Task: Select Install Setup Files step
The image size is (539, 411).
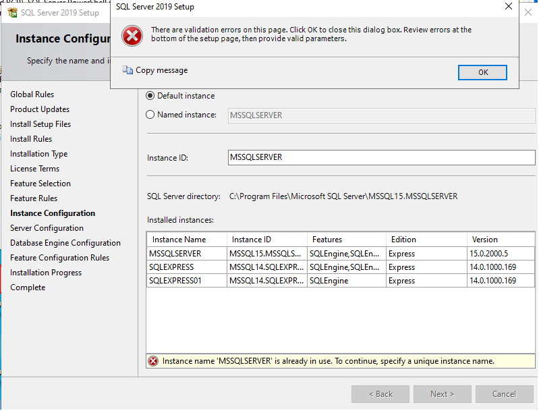Action: pos(40,124)
